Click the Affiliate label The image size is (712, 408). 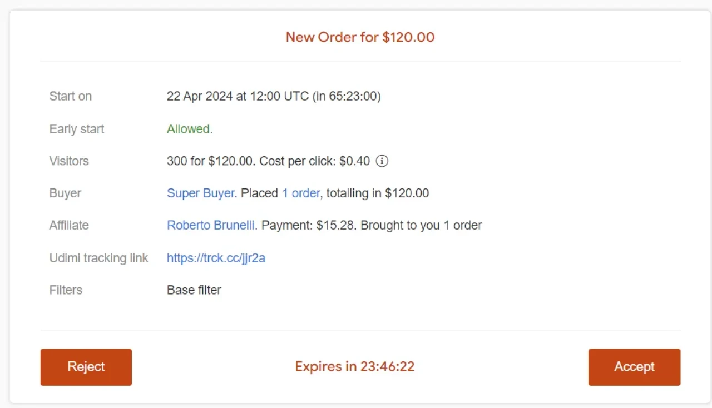point(69,226)
